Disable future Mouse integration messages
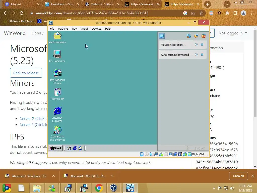This screenshot has height=193, width=257. point(196,44)
